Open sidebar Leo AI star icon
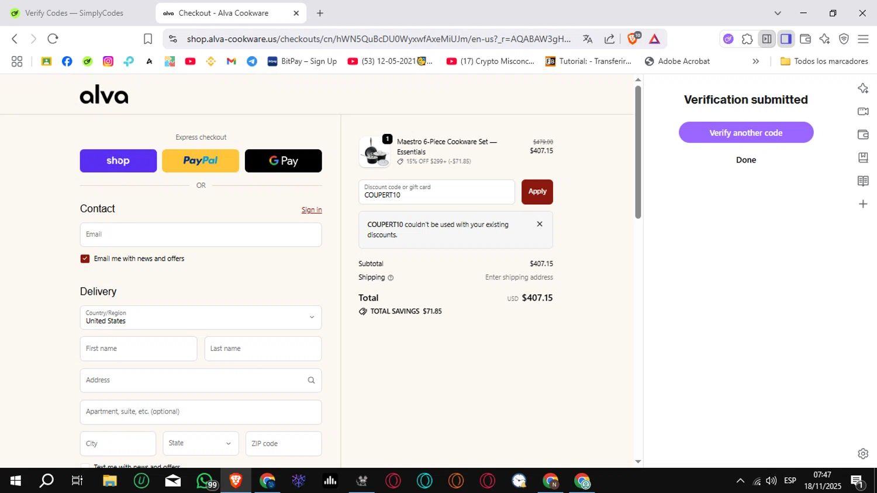This screenshot has width=877, height=493. click(863, 88)
